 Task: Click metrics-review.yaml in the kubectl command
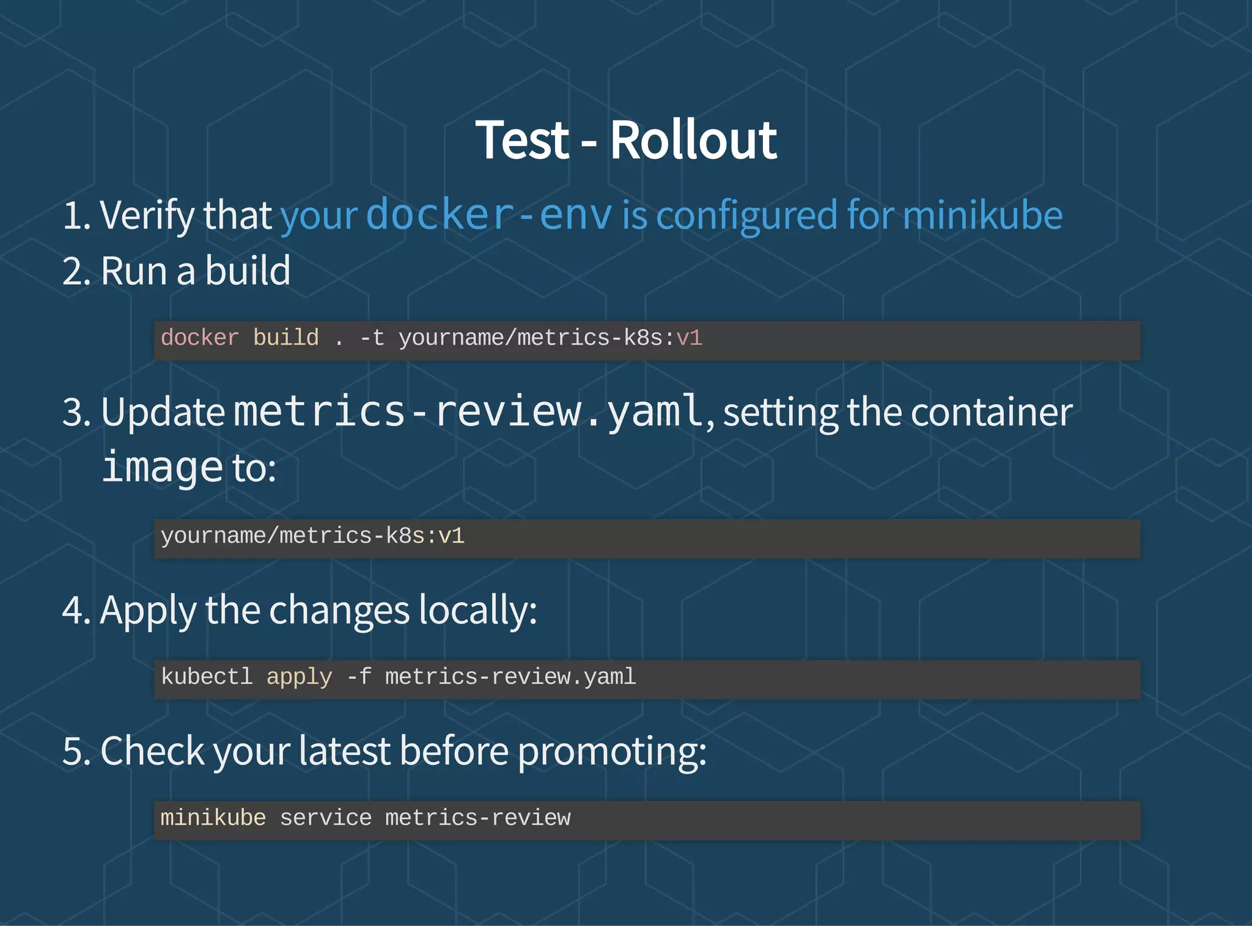[x=510, y=677]
